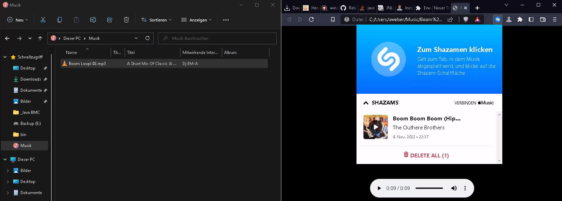Viewport: 562px width, 201px height.
Task: Click the Rename icon in Explorer toolbar
Action: pos(93,20)
